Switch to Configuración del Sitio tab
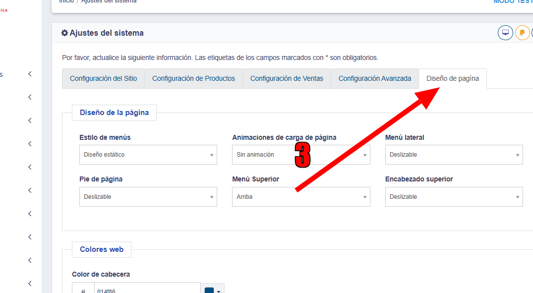533x293 pixels. point(103,78)
